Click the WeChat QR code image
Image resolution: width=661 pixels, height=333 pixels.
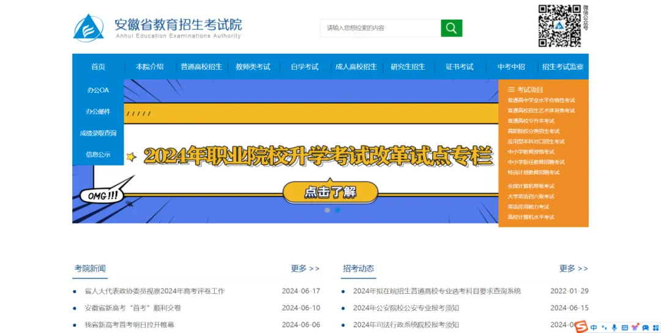(559, 26)
